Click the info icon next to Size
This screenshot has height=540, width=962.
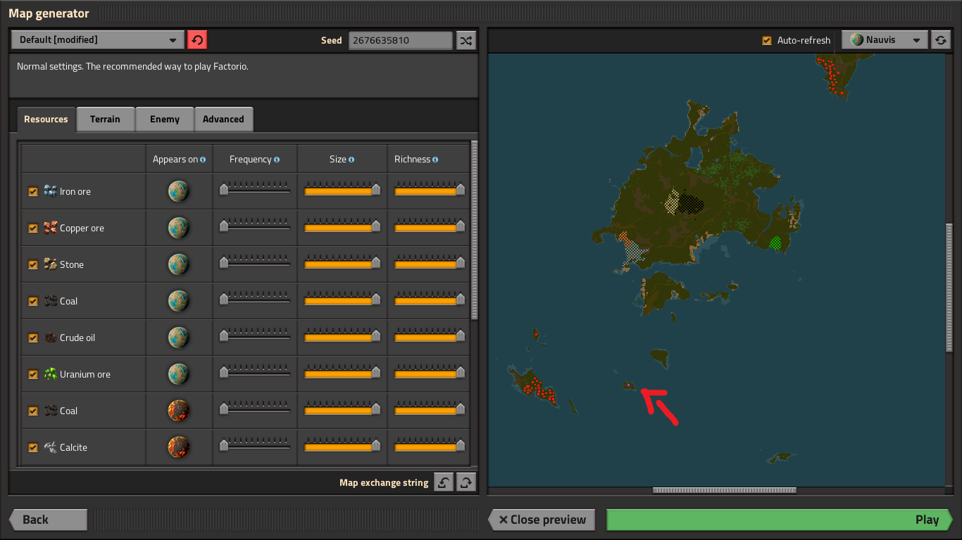[x=351, y=160]
